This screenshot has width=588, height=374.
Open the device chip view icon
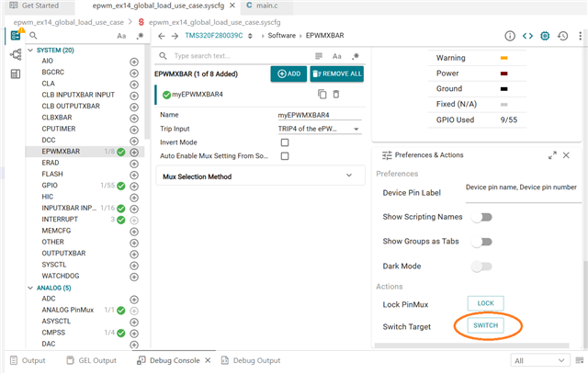(x=545, y=36)
